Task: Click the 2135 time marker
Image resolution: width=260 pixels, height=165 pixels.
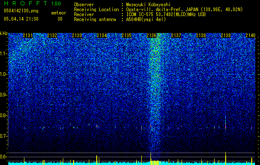Action: 126,35
